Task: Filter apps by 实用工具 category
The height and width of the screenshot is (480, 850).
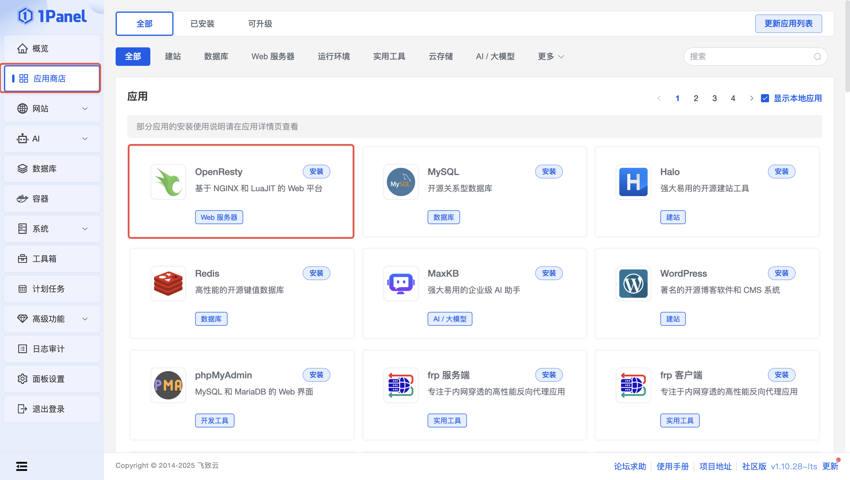Action: (x=389, y=56)
